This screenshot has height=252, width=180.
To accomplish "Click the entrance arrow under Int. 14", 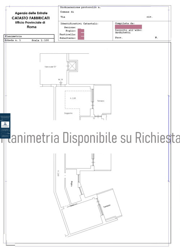I will pyautogui.click(x=61, y=83).
